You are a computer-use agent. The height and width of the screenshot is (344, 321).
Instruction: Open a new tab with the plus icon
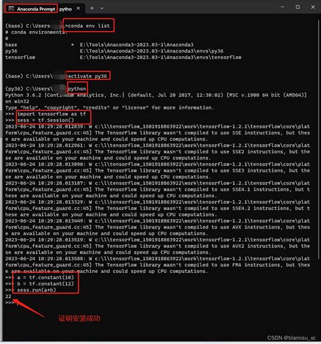pos(92,8)
